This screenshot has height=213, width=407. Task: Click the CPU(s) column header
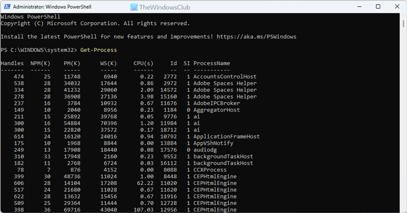coord(143,63)
